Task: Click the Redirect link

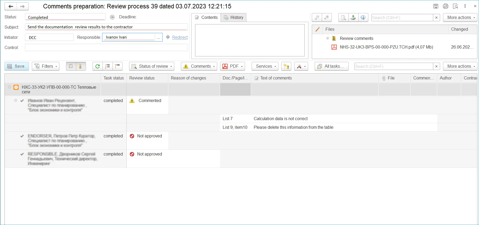Action: coord(180,37)
